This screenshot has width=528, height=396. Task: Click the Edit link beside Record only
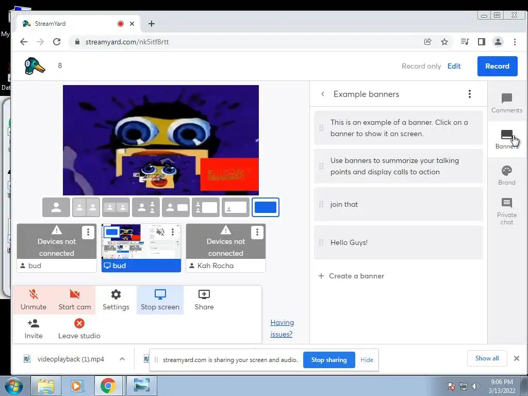(x=454, y=66)
